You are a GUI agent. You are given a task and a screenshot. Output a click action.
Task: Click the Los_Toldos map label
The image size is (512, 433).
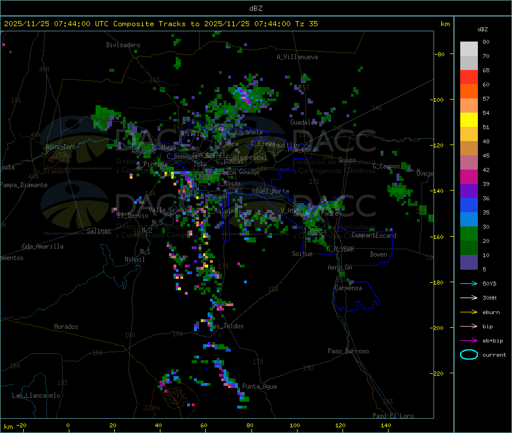(x=226, y=326)
